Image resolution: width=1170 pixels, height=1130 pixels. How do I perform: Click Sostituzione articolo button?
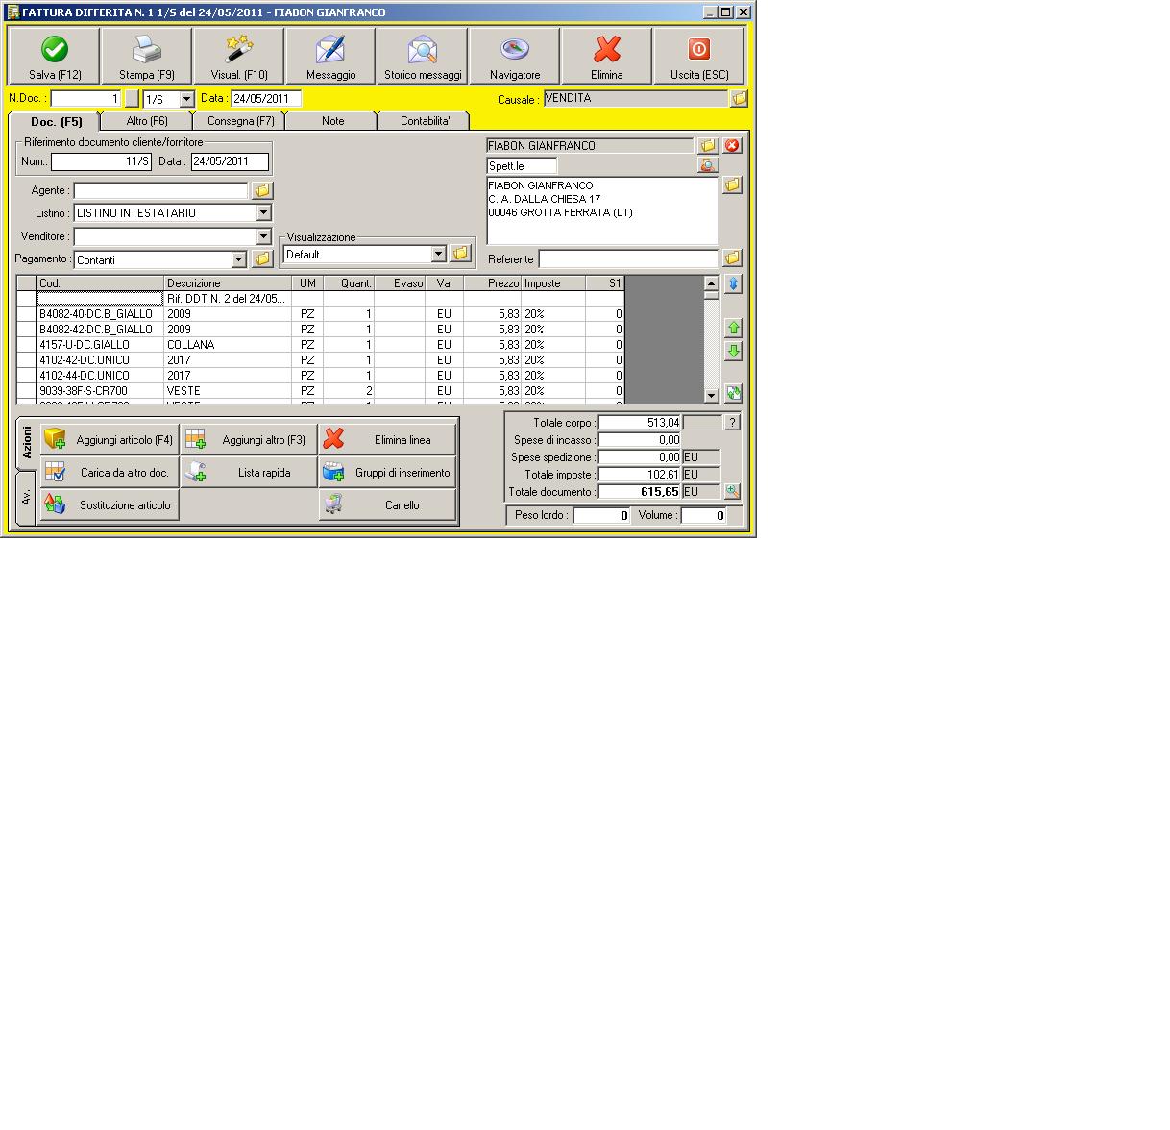110,504
